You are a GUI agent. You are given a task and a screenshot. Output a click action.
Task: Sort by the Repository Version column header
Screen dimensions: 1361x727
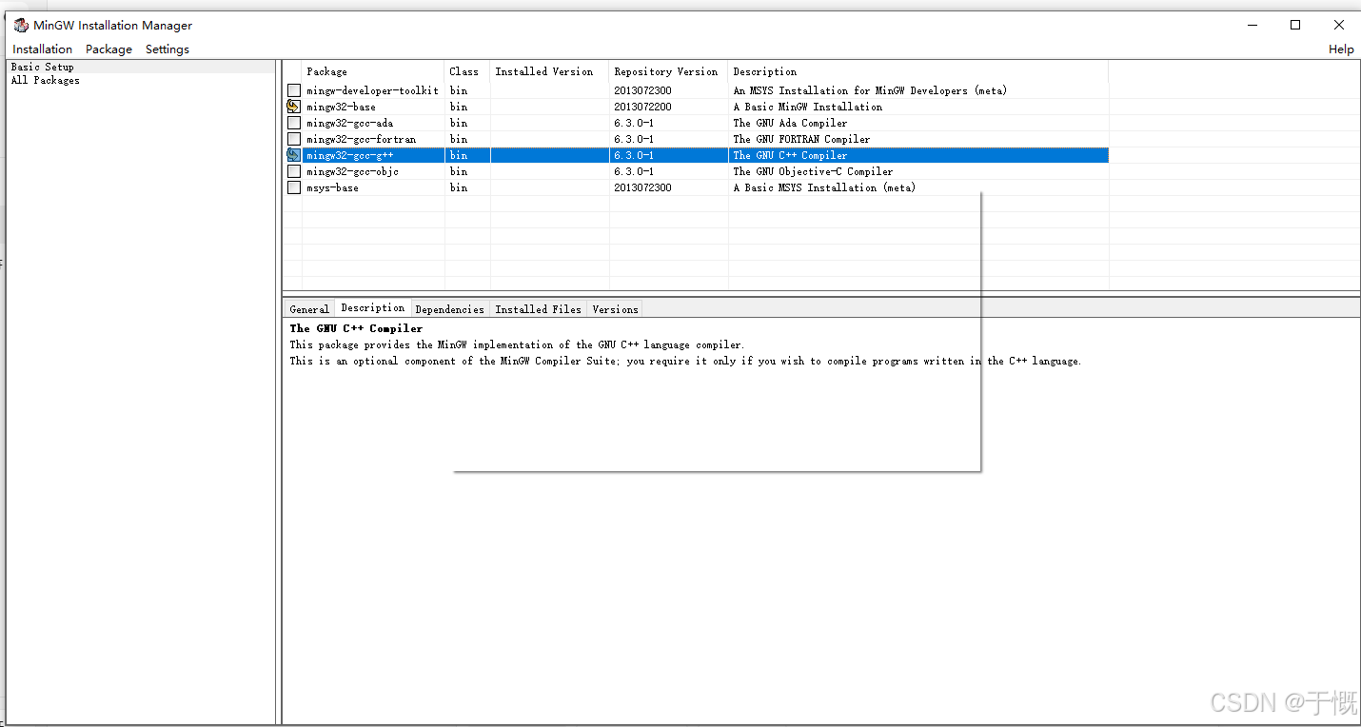(666, 71)
